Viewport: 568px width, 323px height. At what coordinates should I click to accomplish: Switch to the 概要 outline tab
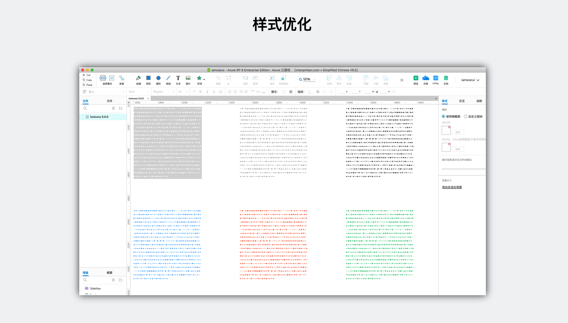pos(109,273)
